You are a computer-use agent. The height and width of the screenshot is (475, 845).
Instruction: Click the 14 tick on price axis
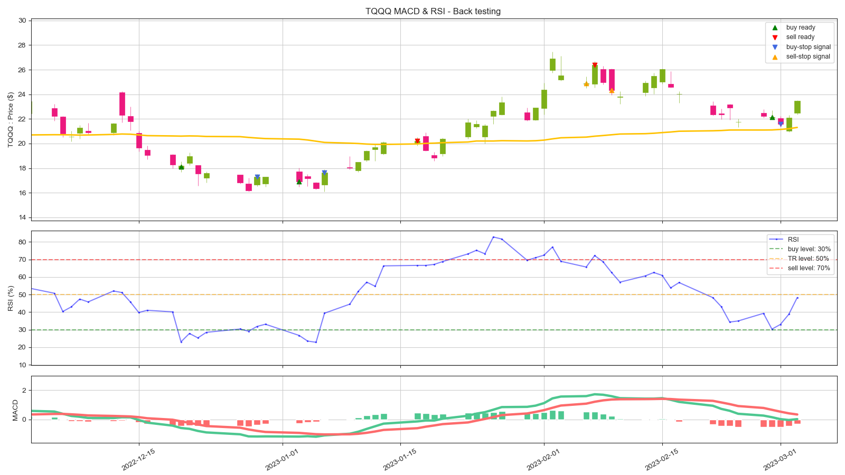pyautogui.click(x=22, y=217)
